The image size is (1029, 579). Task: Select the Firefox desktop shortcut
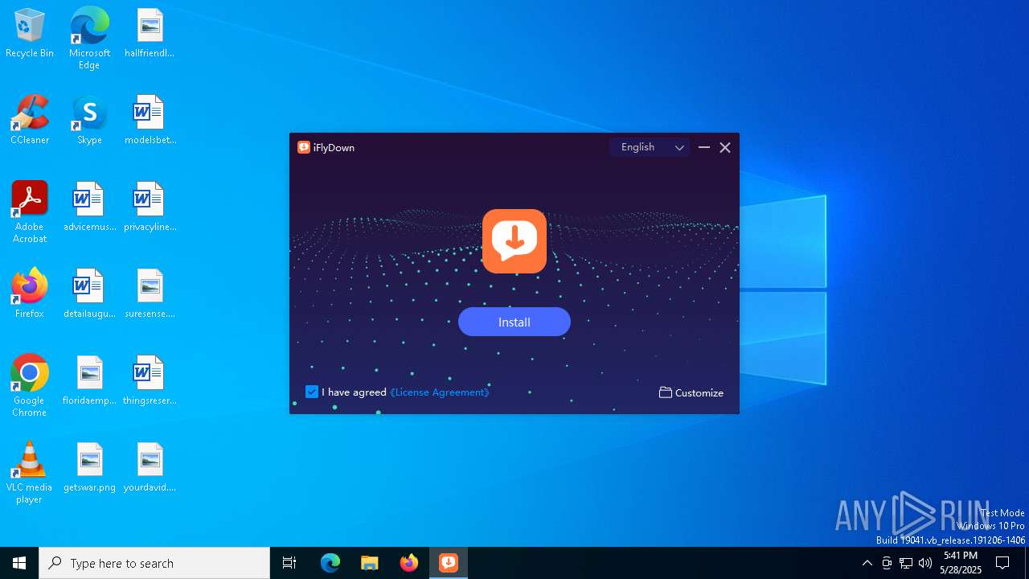[x=30, y=294]
